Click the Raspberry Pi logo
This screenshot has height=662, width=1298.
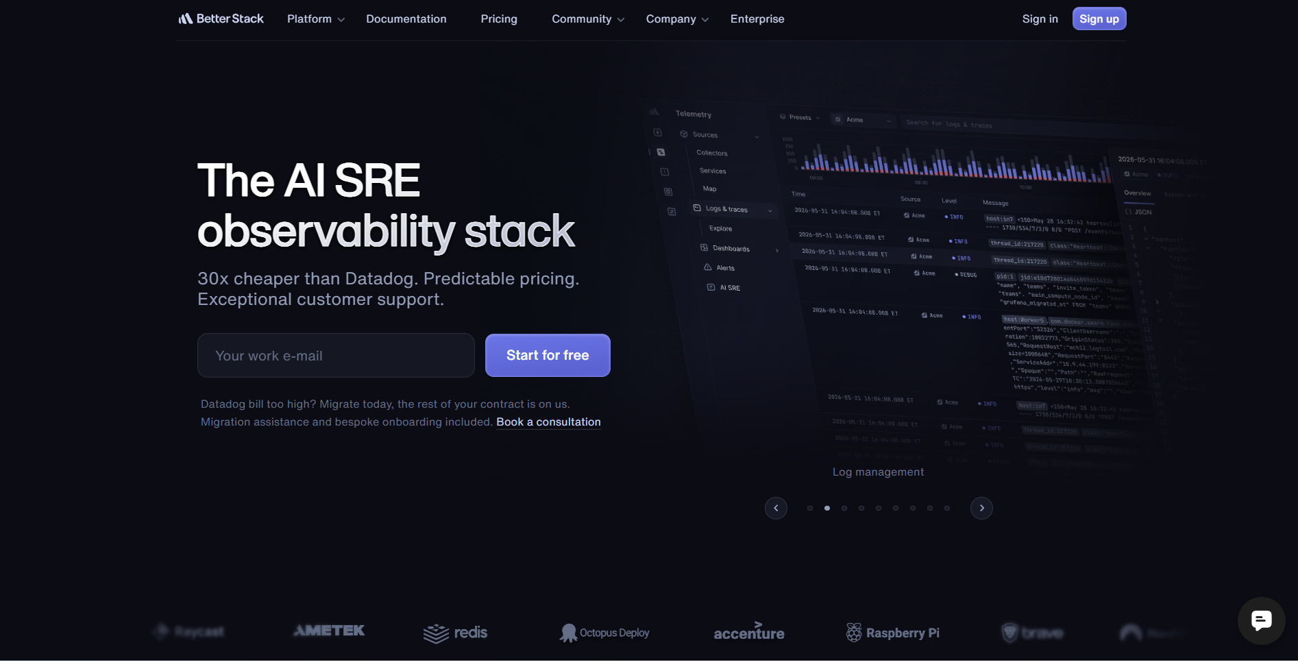[893, 633]
